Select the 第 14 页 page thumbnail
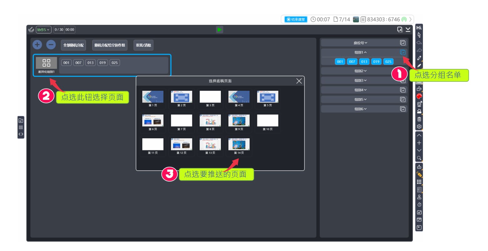This screenshot has height=251, width=488. tap(239, 145)
